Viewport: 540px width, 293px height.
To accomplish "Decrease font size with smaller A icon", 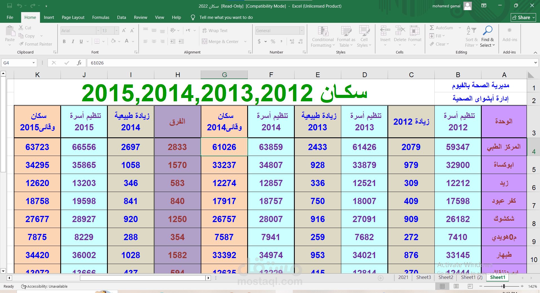I will pyautogui.click(x=132, y=30).
